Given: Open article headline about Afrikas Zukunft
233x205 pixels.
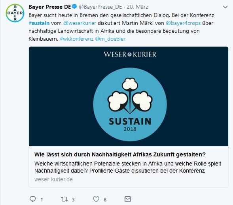Looking at the screenshot, I should (x=120, y=154).
